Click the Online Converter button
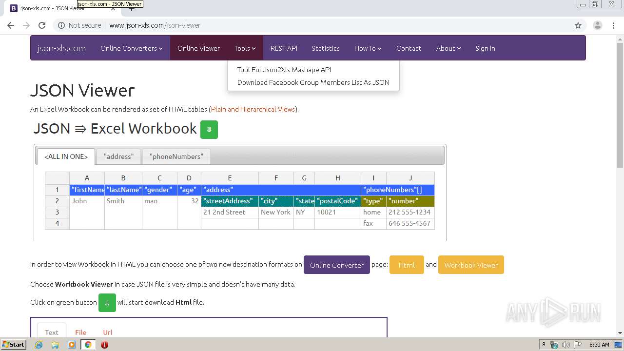This screenshot has width=624, height=351. click(337, 265)
